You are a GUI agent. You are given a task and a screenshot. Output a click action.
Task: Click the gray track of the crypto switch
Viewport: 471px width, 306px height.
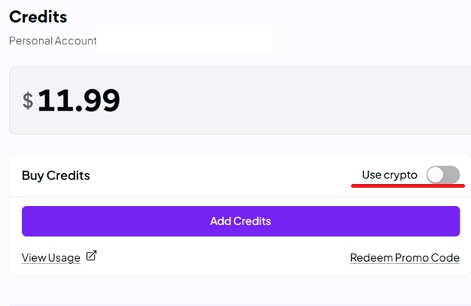coord(452,175)
